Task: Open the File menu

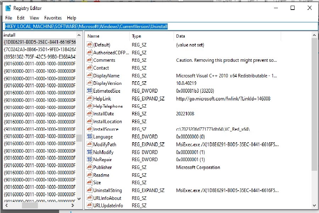Action: pyautogui.click(x=9, y=18)
